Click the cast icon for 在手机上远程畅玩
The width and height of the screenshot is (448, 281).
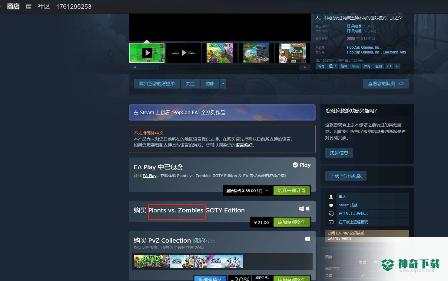(331, 214)
